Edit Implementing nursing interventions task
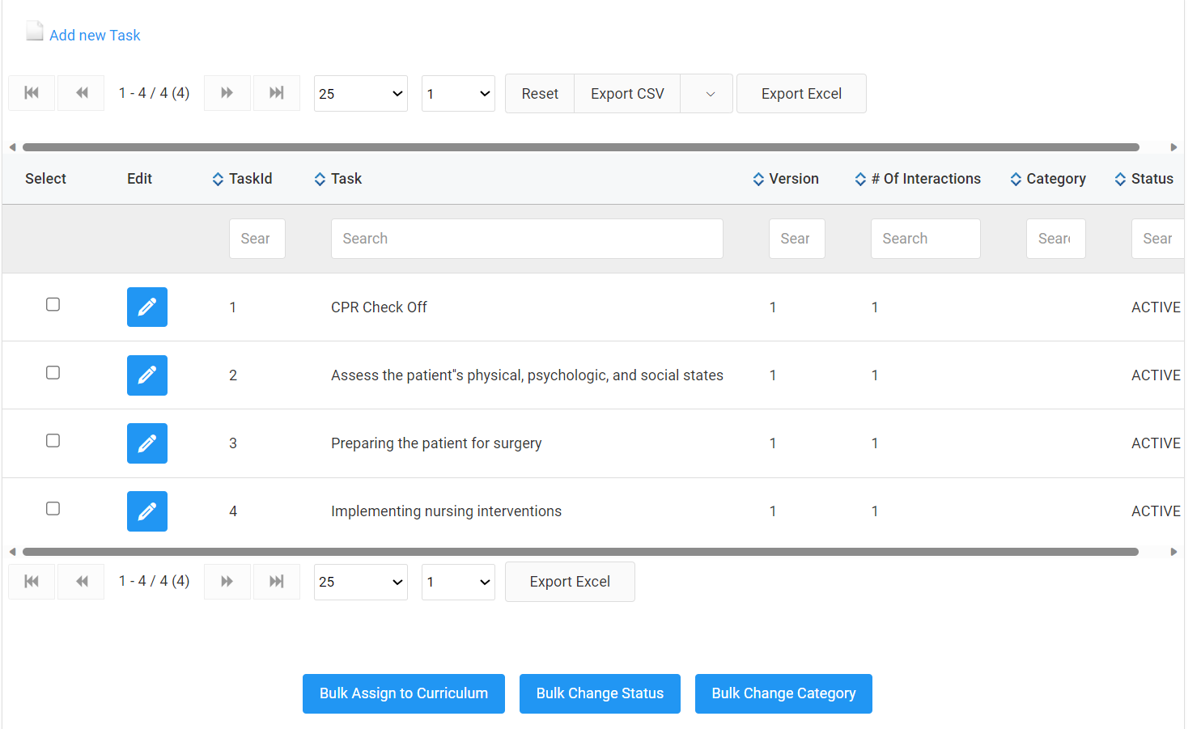1201x729 pixels. click(147, 511)
